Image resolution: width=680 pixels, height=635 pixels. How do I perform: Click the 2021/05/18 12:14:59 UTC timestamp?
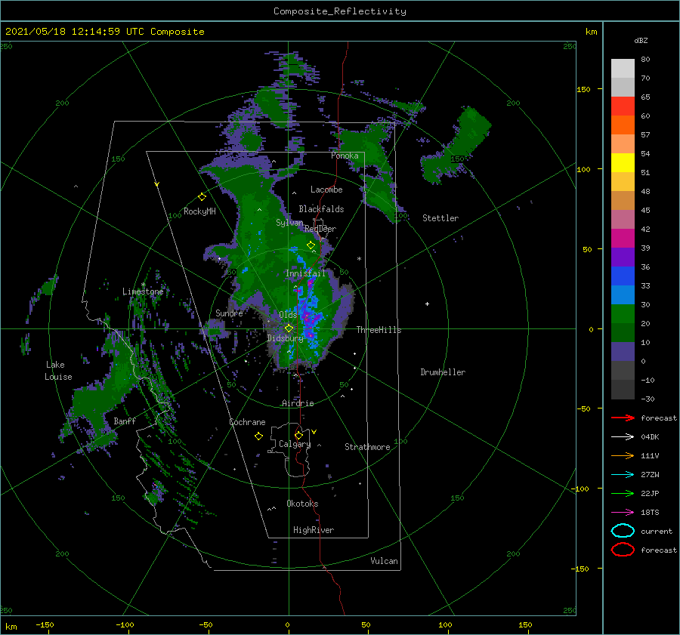[x=104, y=32]
